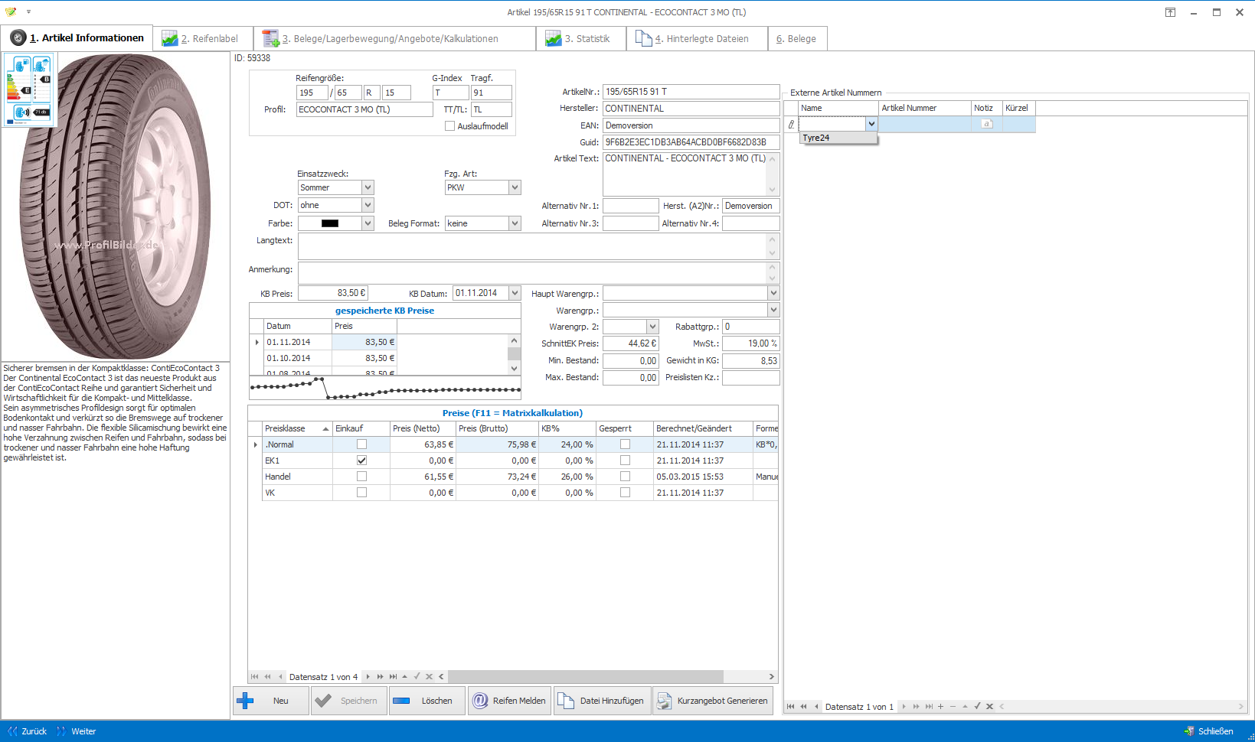Jump to last external number record
1255x742 pixels.
(x=929, y=707)
